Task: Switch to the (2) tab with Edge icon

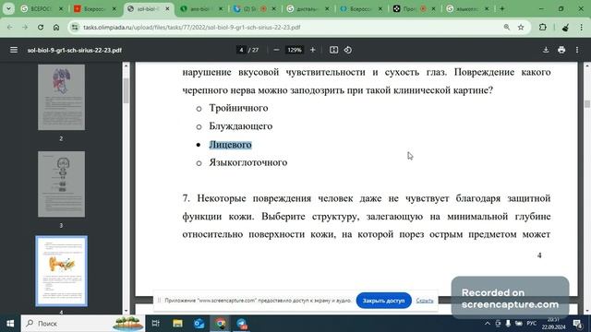Action: 254,8
